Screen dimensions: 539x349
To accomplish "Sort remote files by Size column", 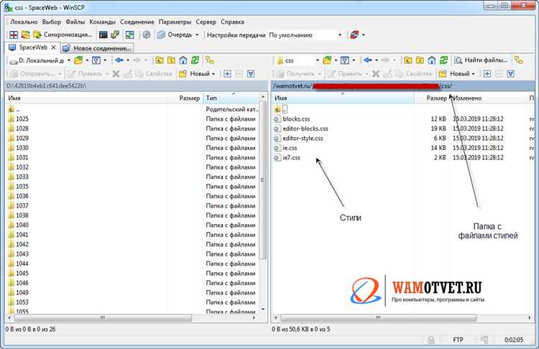I will 436,98.
